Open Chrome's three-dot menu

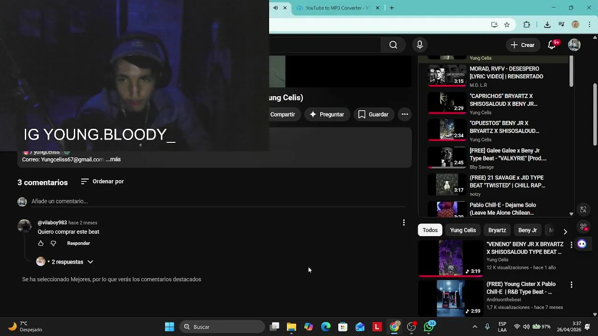[590, 25]
